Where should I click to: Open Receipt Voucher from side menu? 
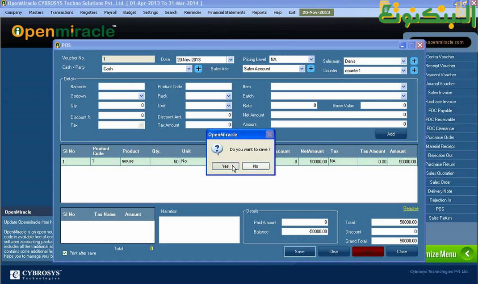[x=440, y=66]
